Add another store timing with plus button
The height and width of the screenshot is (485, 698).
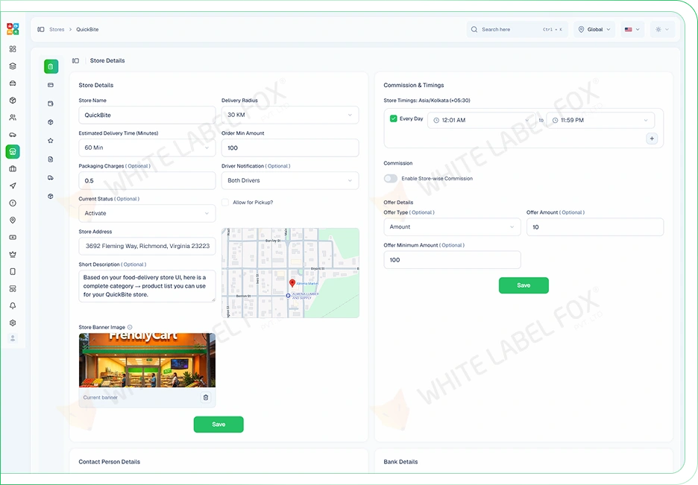652,139
